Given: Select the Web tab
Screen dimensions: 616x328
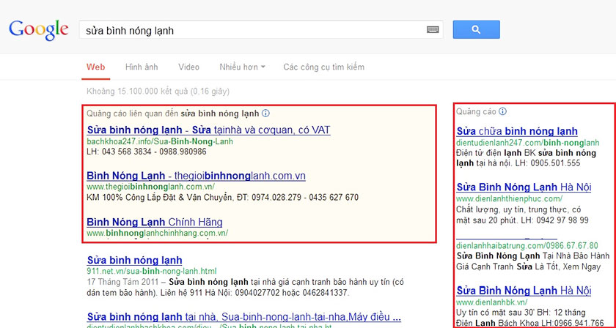Looking at the screenshot, I should [96, 67].
